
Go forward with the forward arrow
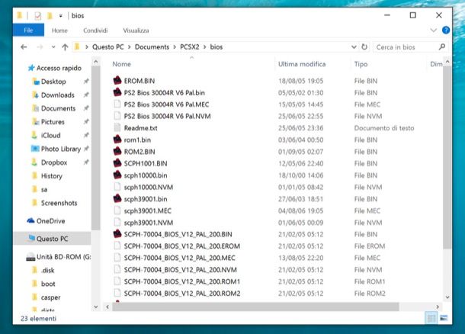coord(40,47)
